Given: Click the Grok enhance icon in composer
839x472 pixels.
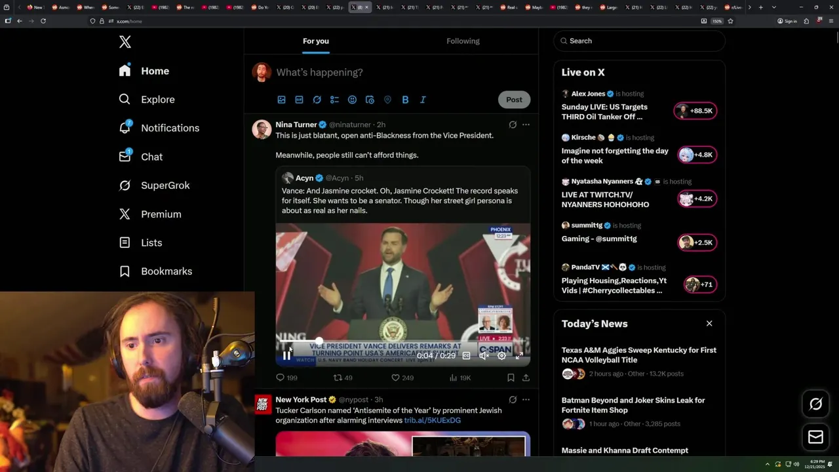Looking at the screenshot, I should pyautogui.click(x=317, y=100).
